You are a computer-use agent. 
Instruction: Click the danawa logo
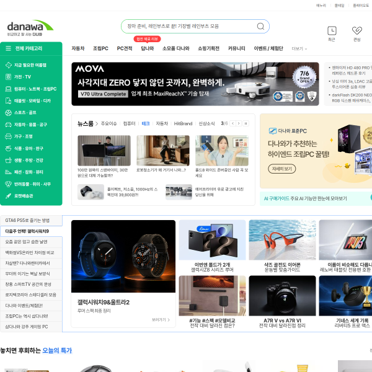(30, 28)
